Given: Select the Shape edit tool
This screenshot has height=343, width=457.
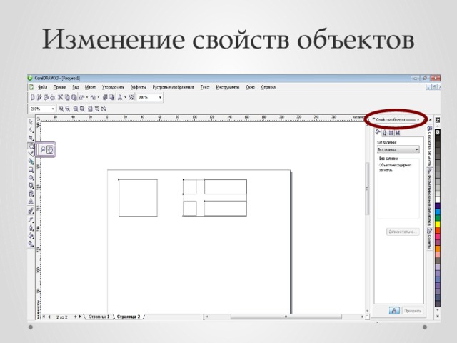Looking at the screenshot, I should coord(31,130).
